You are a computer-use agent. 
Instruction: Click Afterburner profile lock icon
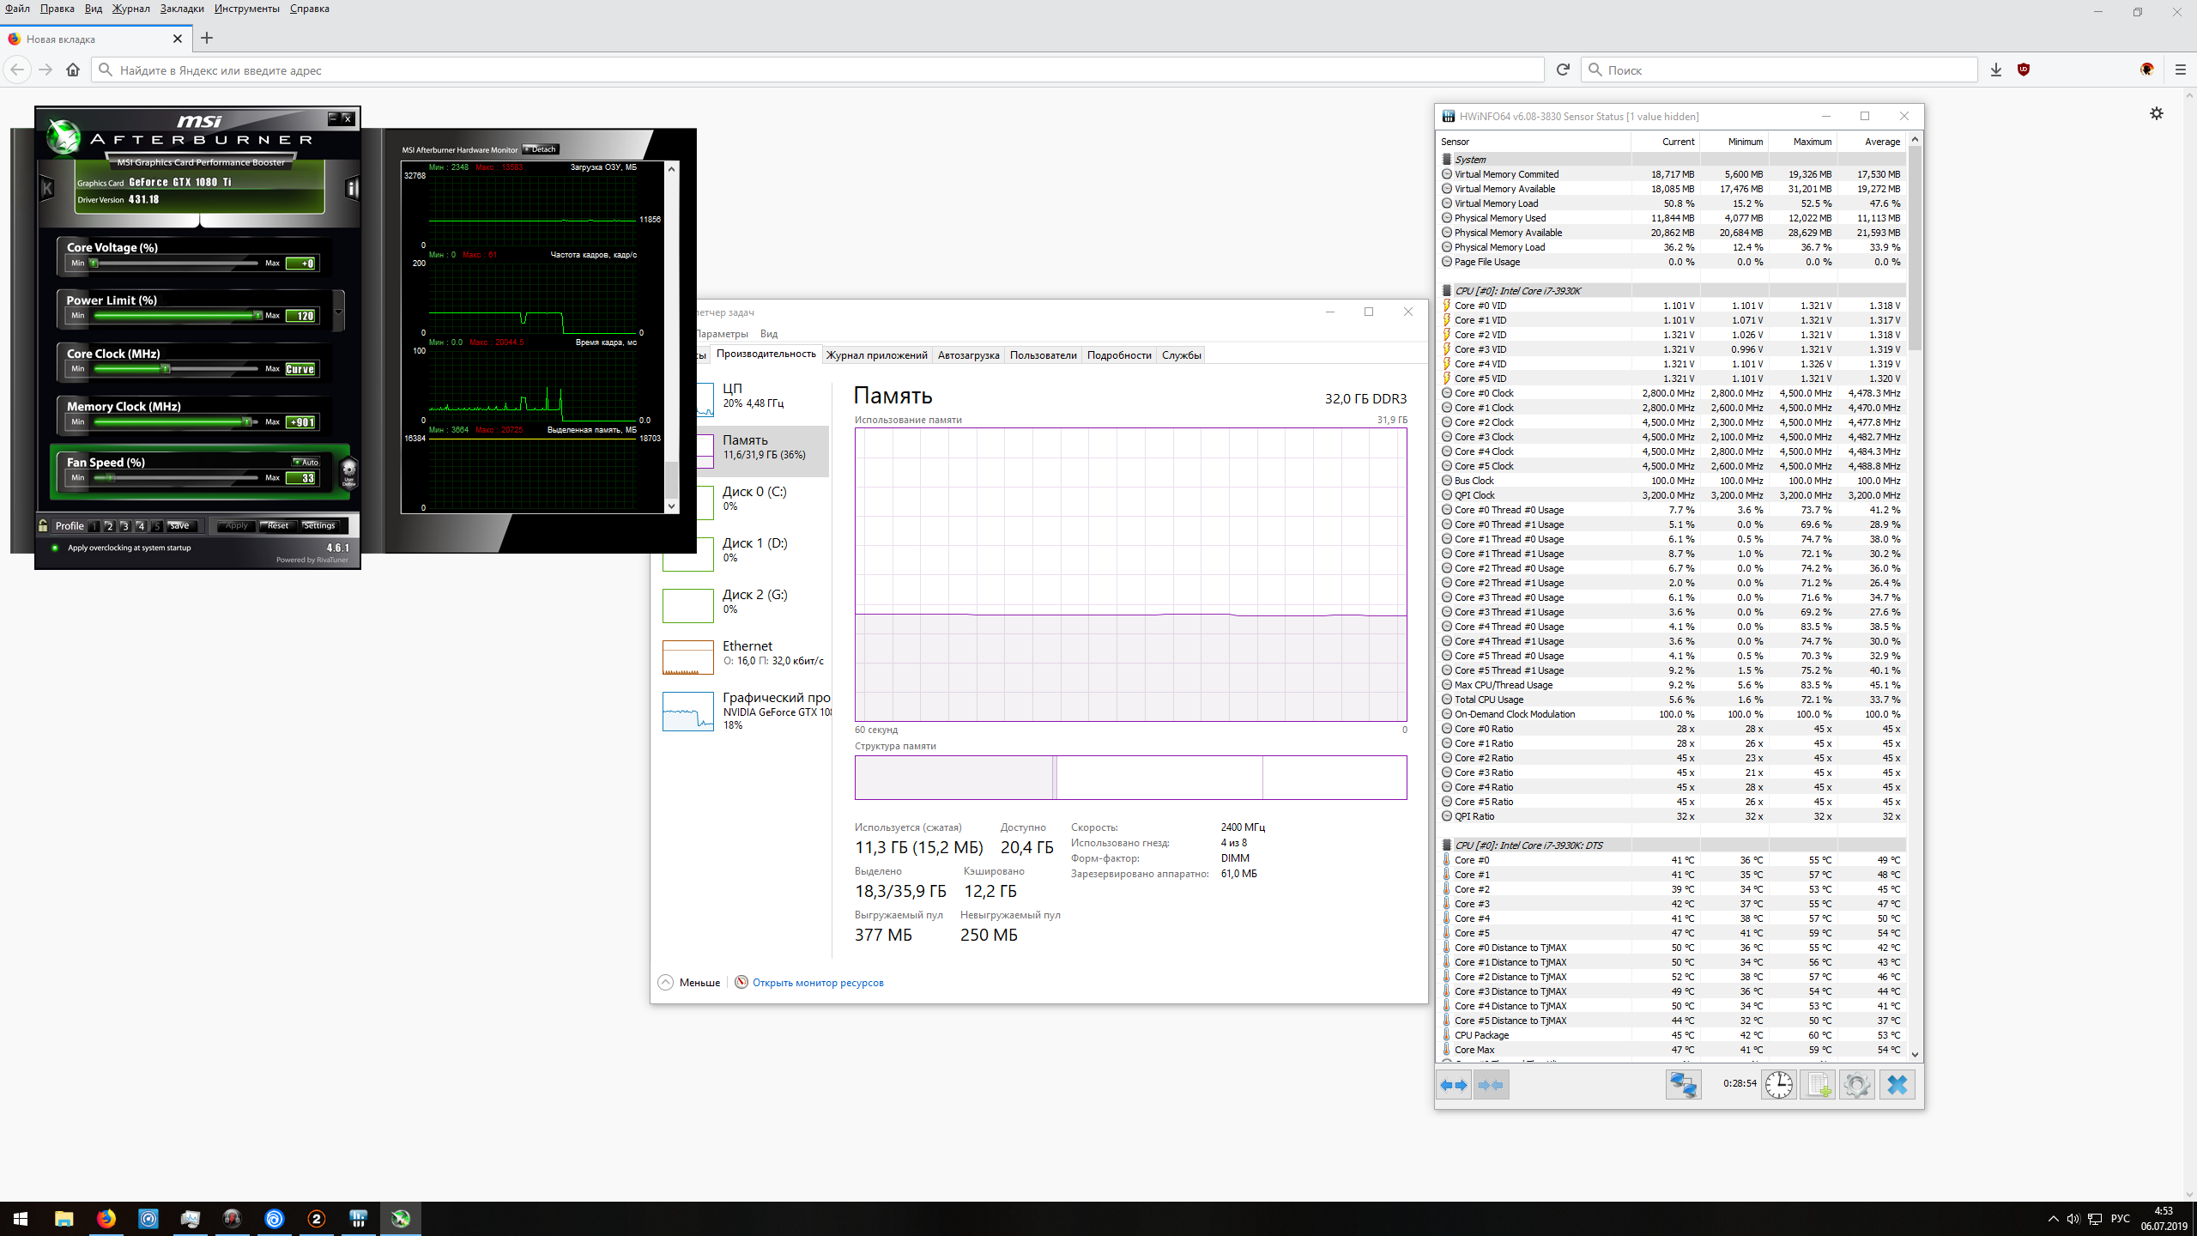[43, 525]
